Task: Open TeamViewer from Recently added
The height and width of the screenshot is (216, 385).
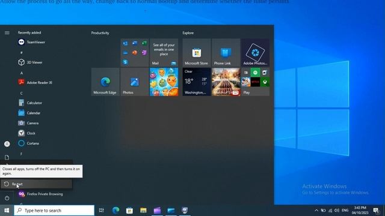Action: 31,42
